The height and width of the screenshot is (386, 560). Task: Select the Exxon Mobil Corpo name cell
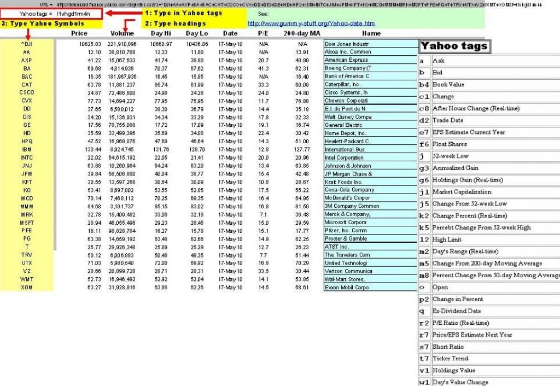click(x=371, y=287)
